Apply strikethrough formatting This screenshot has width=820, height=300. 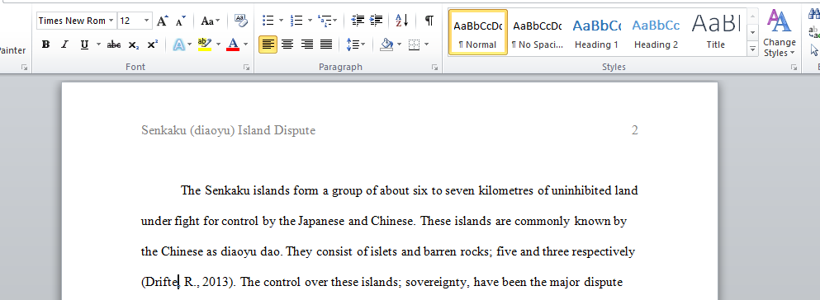click(113, 45)
